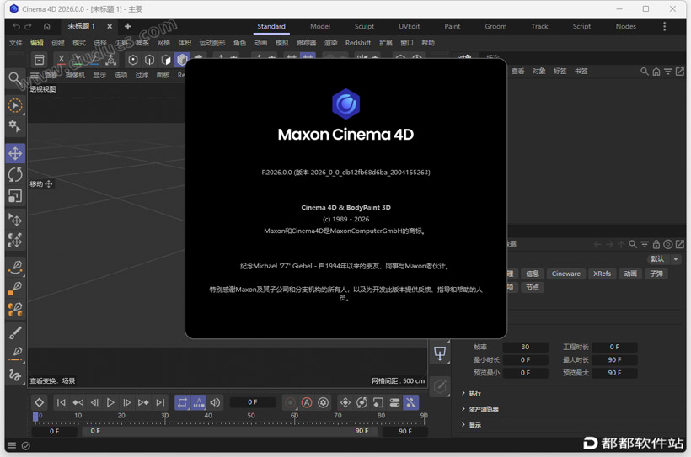This screenshot has width=691, height=457.
Task: Click the 最大时长 field showing 90 F
Action: [x=615, y=360]
